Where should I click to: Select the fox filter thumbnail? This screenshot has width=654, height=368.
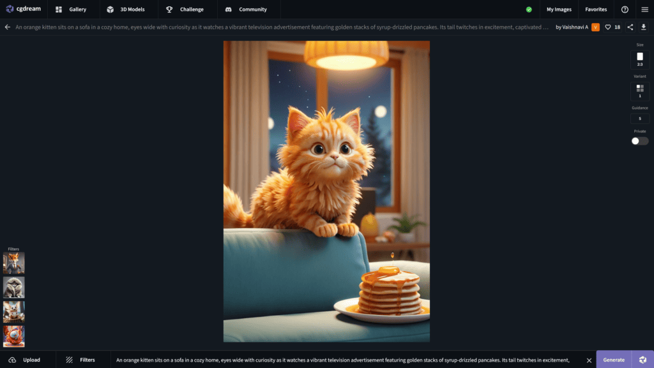14,263
